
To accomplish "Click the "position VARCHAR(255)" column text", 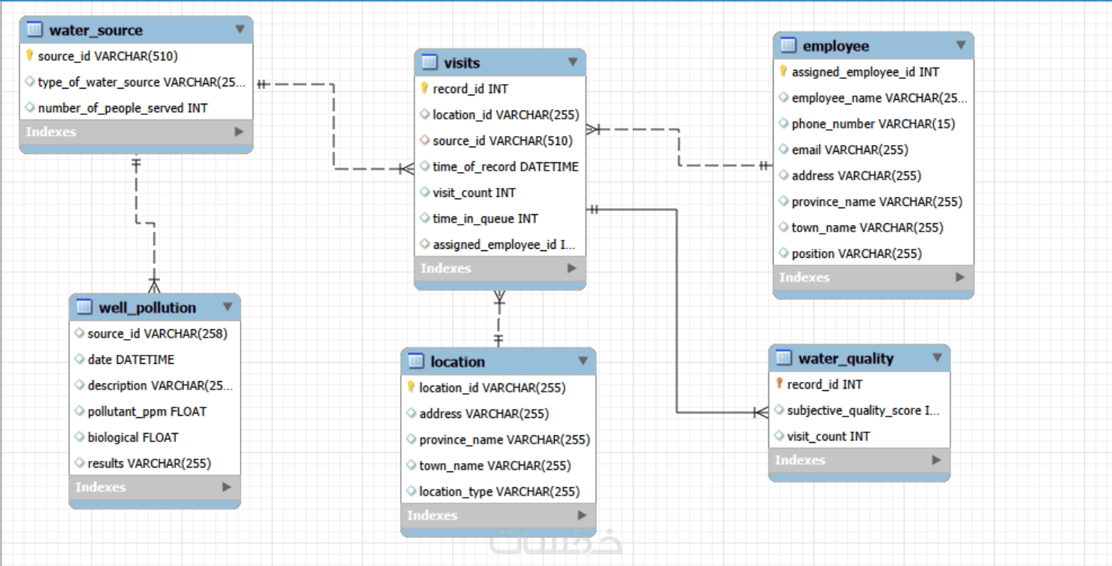I will (856, 254).
